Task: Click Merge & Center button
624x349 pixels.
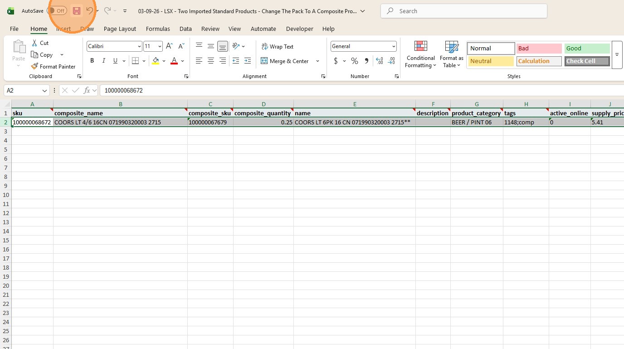Action: point(285,61)
